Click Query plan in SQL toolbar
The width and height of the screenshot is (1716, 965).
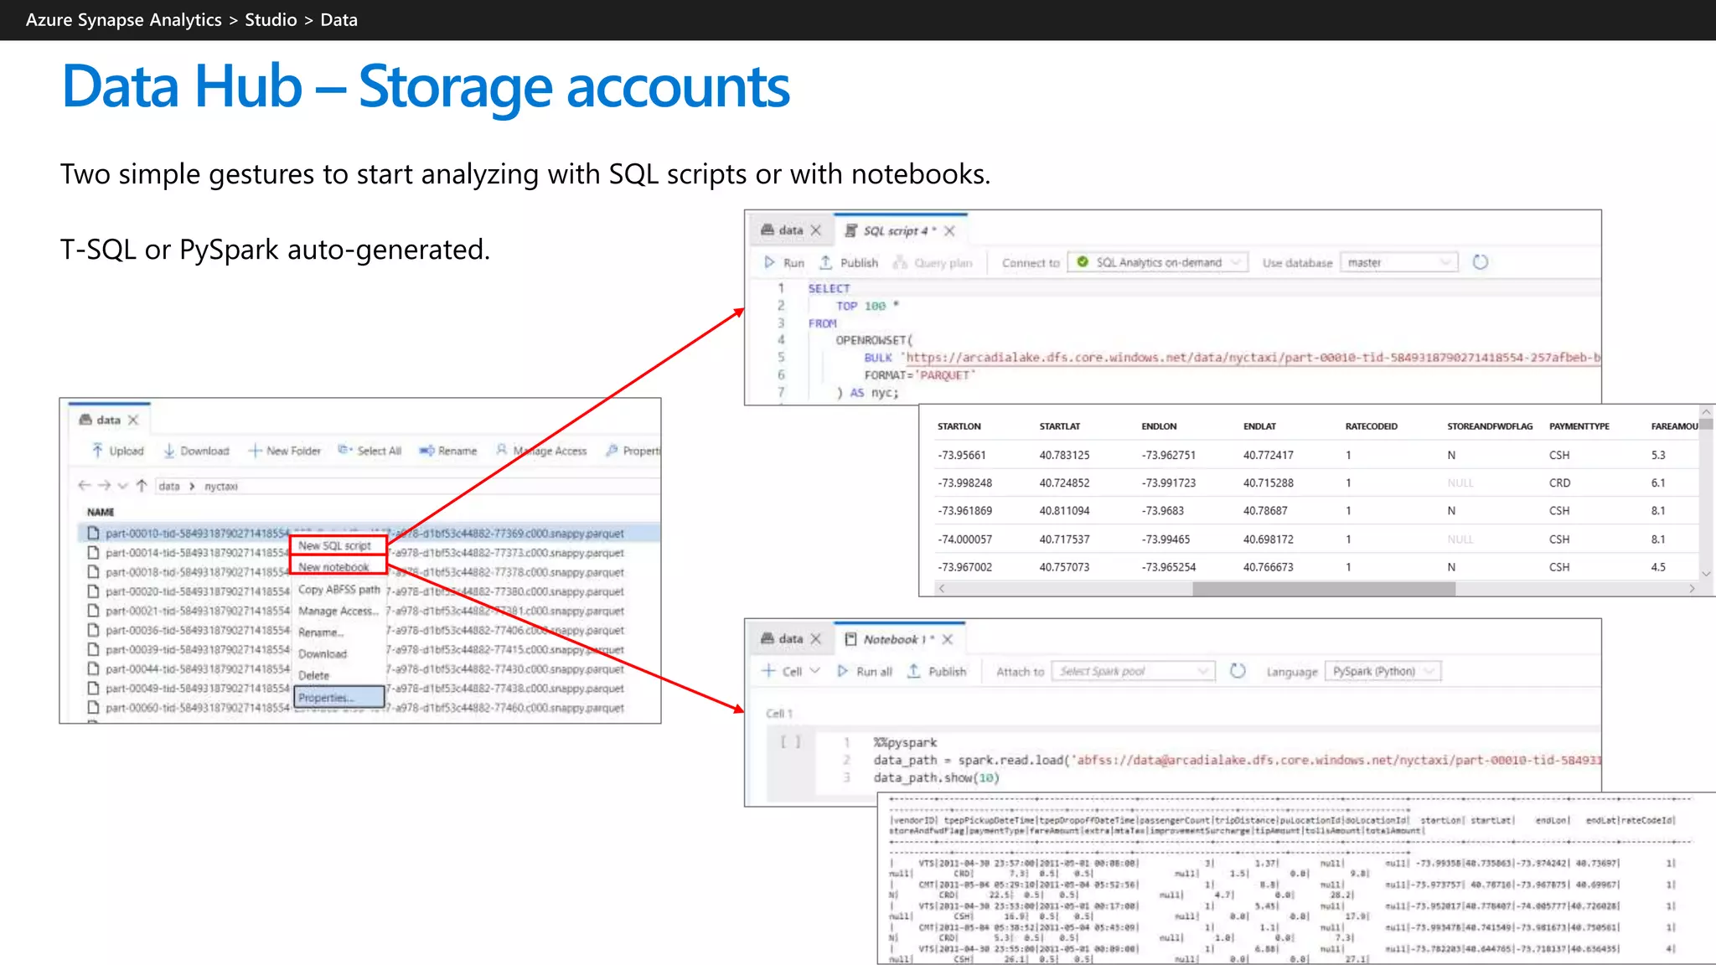933,262
